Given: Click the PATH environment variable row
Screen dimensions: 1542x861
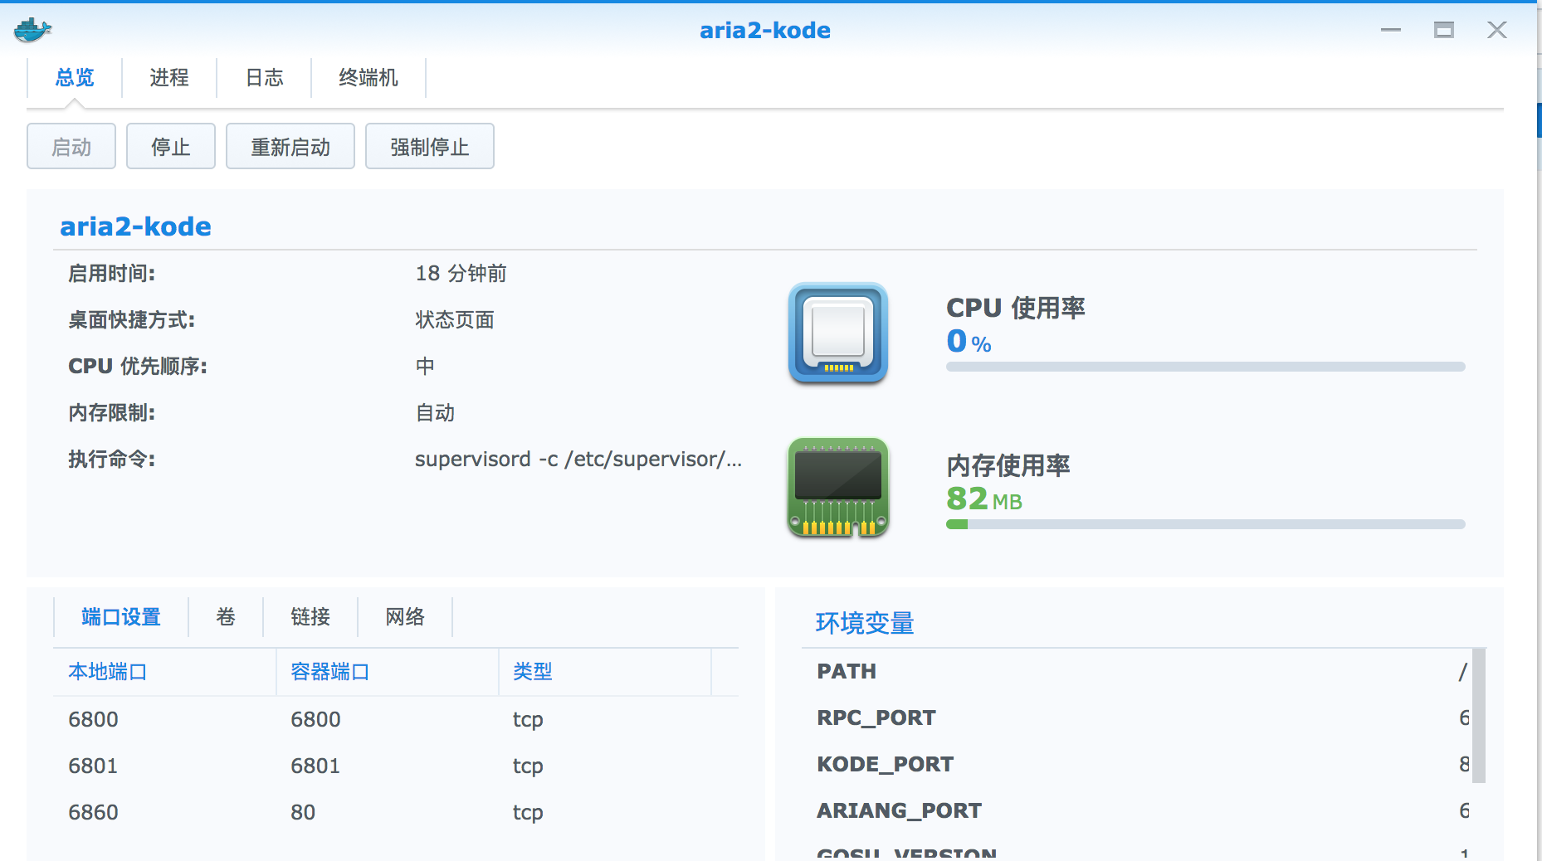Looking at the screenshot, I should [1138, 672].
